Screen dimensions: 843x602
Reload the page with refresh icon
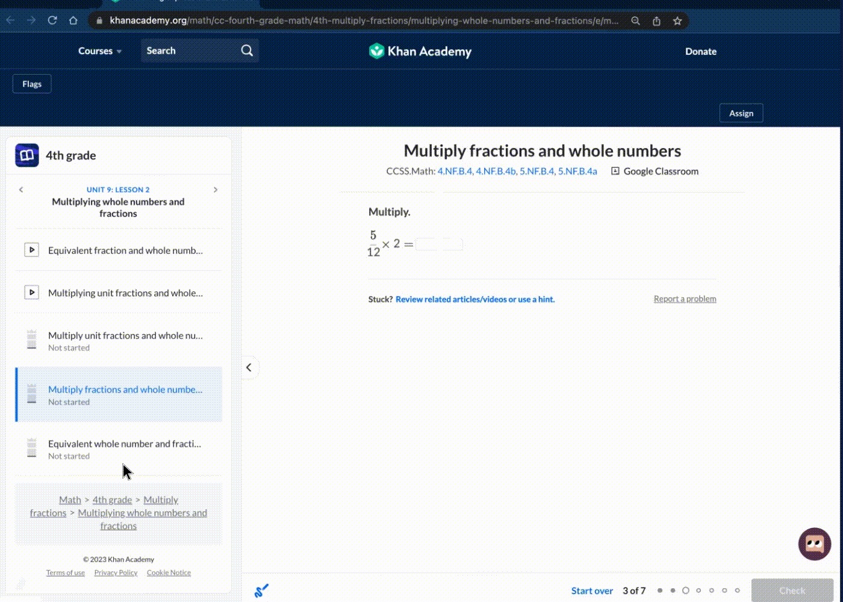[x=52, y=20]
